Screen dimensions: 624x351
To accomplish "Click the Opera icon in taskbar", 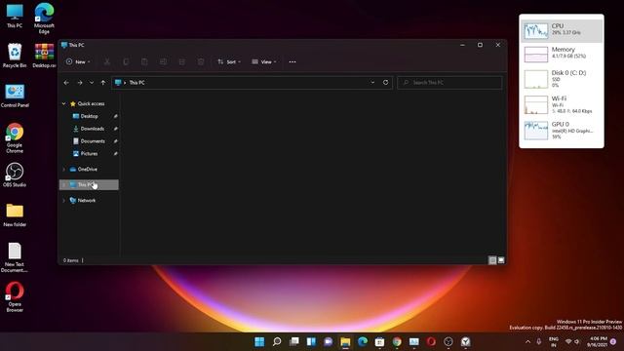I will click(431, 341).
